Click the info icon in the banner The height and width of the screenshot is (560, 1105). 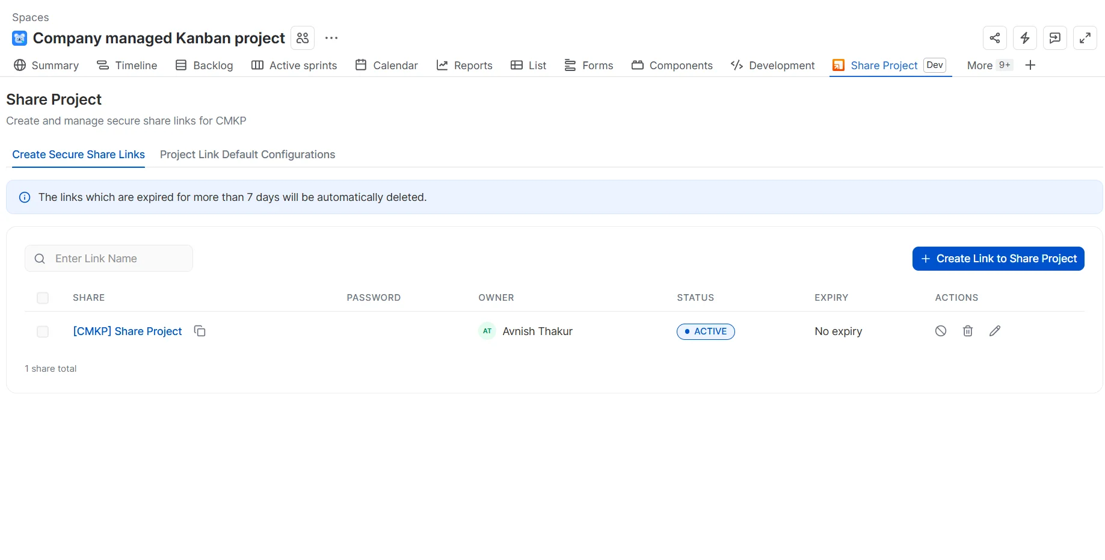click(25, 197)
